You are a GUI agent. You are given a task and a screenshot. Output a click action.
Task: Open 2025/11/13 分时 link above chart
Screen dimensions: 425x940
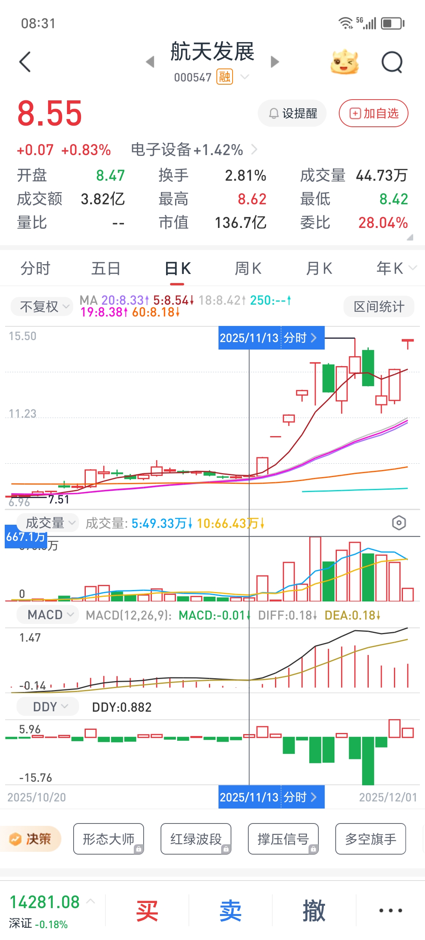tap(271, 338)
